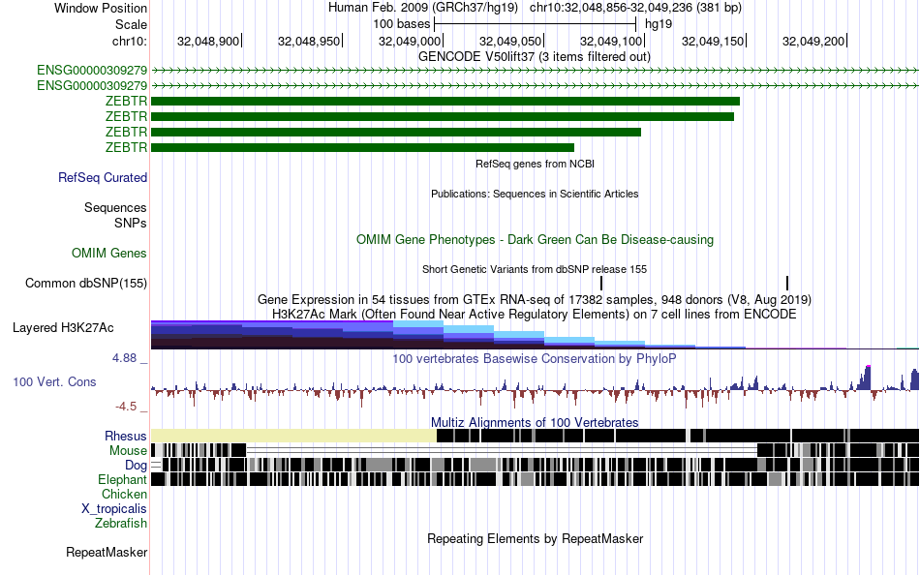
Task: Click the Layered H3K27Ac label
Action: click(x=63, y=328)
